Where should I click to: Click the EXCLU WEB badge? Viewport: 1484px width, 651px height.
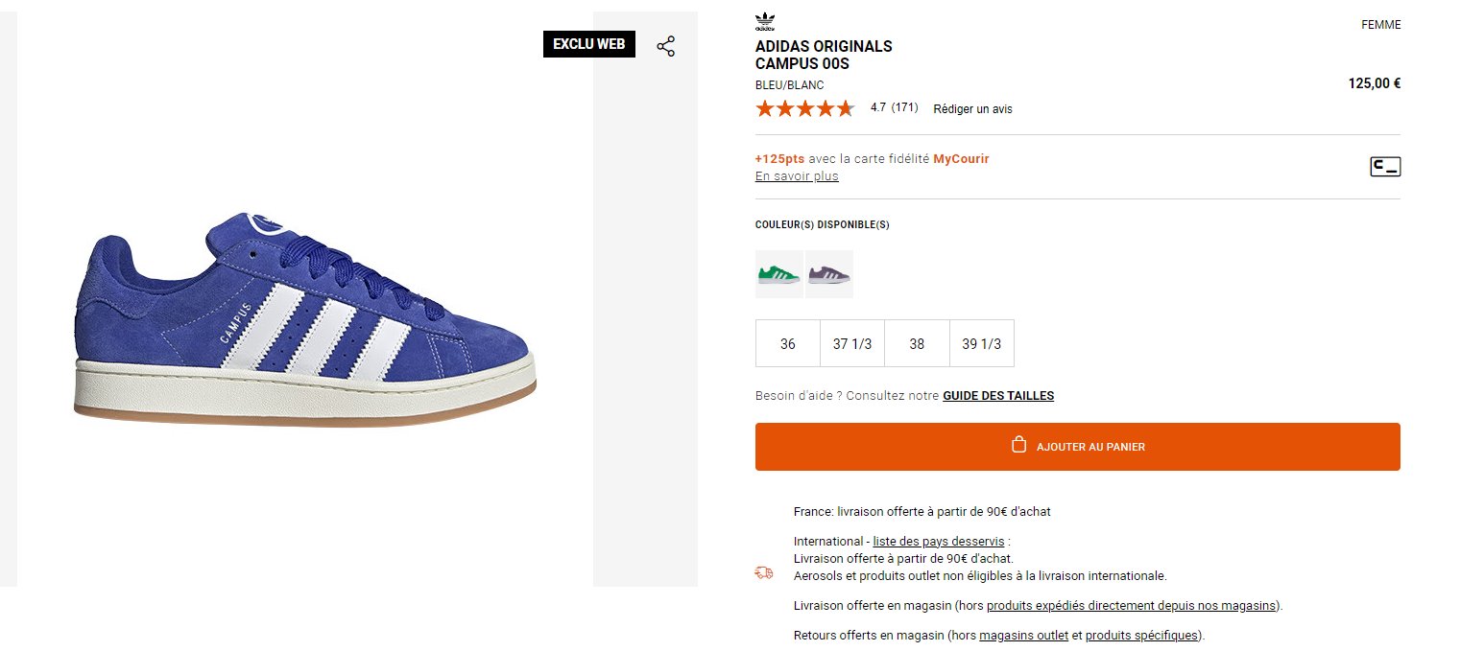(589, 44)
